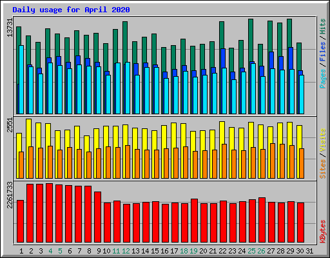Select day label 28 on the axis

pos(280,251)
